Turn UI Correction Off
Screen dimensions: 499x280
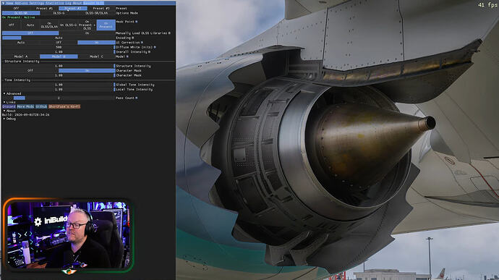point(59,43)
